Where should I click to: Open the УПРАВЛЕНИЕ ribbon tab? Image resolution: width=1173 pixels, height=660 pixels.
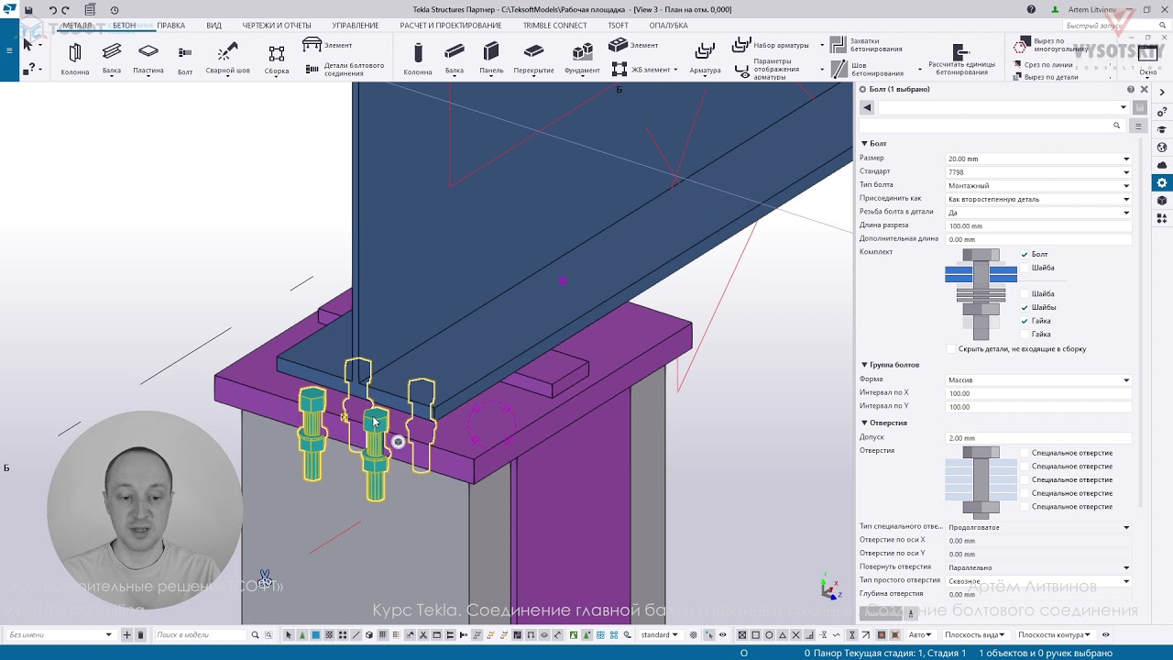[356, 26]
